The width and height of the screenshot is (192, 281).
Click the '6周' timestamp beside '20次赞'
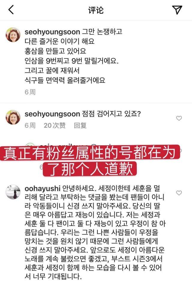pos(30,126)
